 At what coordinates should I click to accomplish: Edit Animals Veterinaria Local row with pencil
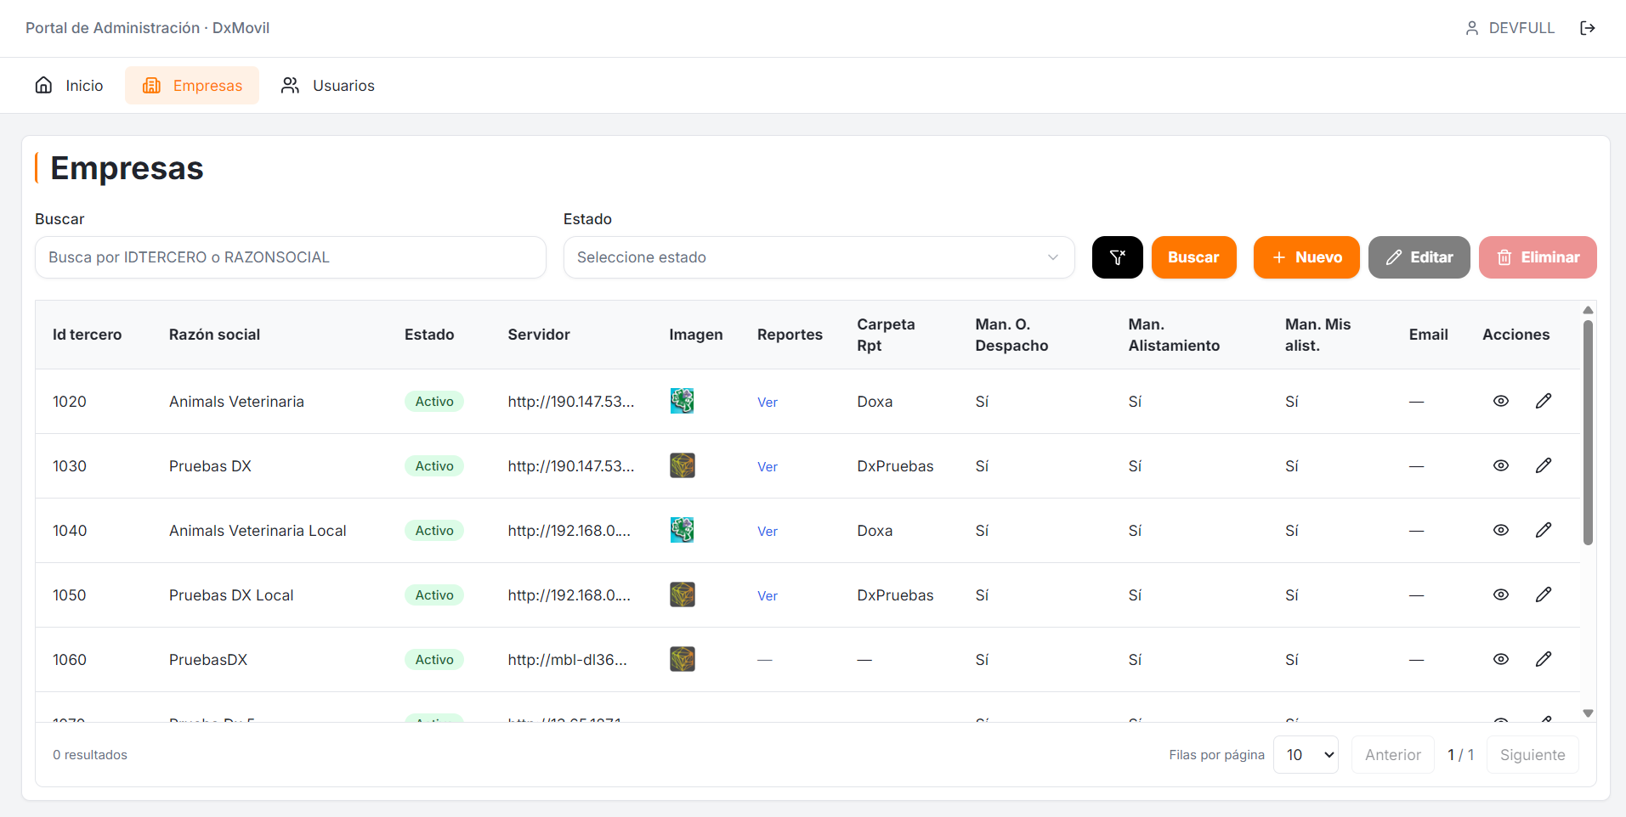pos(1544,530)
